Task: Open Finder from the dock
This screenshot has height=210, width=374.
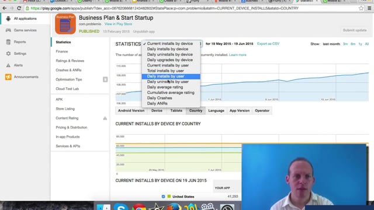Action: pyautogui.click(x=103, y=206)
